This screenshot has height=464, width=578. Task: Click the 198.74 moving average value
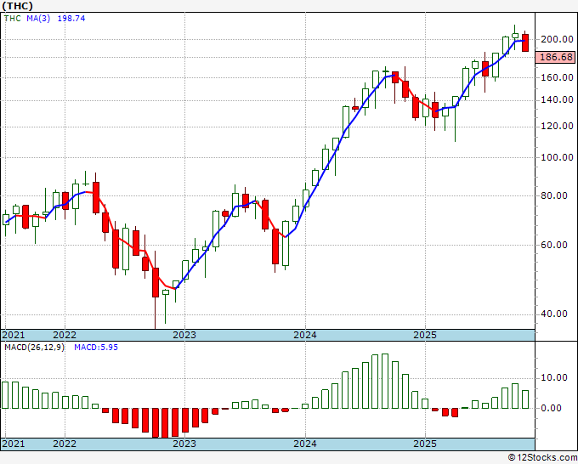point(71,19)
